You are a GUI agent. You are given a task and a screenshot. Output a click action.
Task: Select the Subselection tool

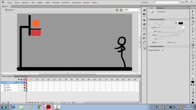(193, 15)
